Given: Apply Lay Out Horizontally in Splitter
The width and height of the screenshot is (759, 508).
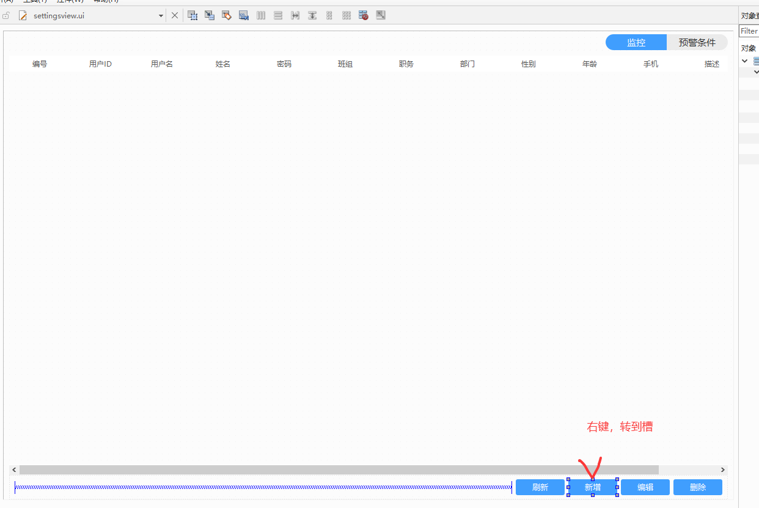Looking at the screenshot, I should click(295, 15).
